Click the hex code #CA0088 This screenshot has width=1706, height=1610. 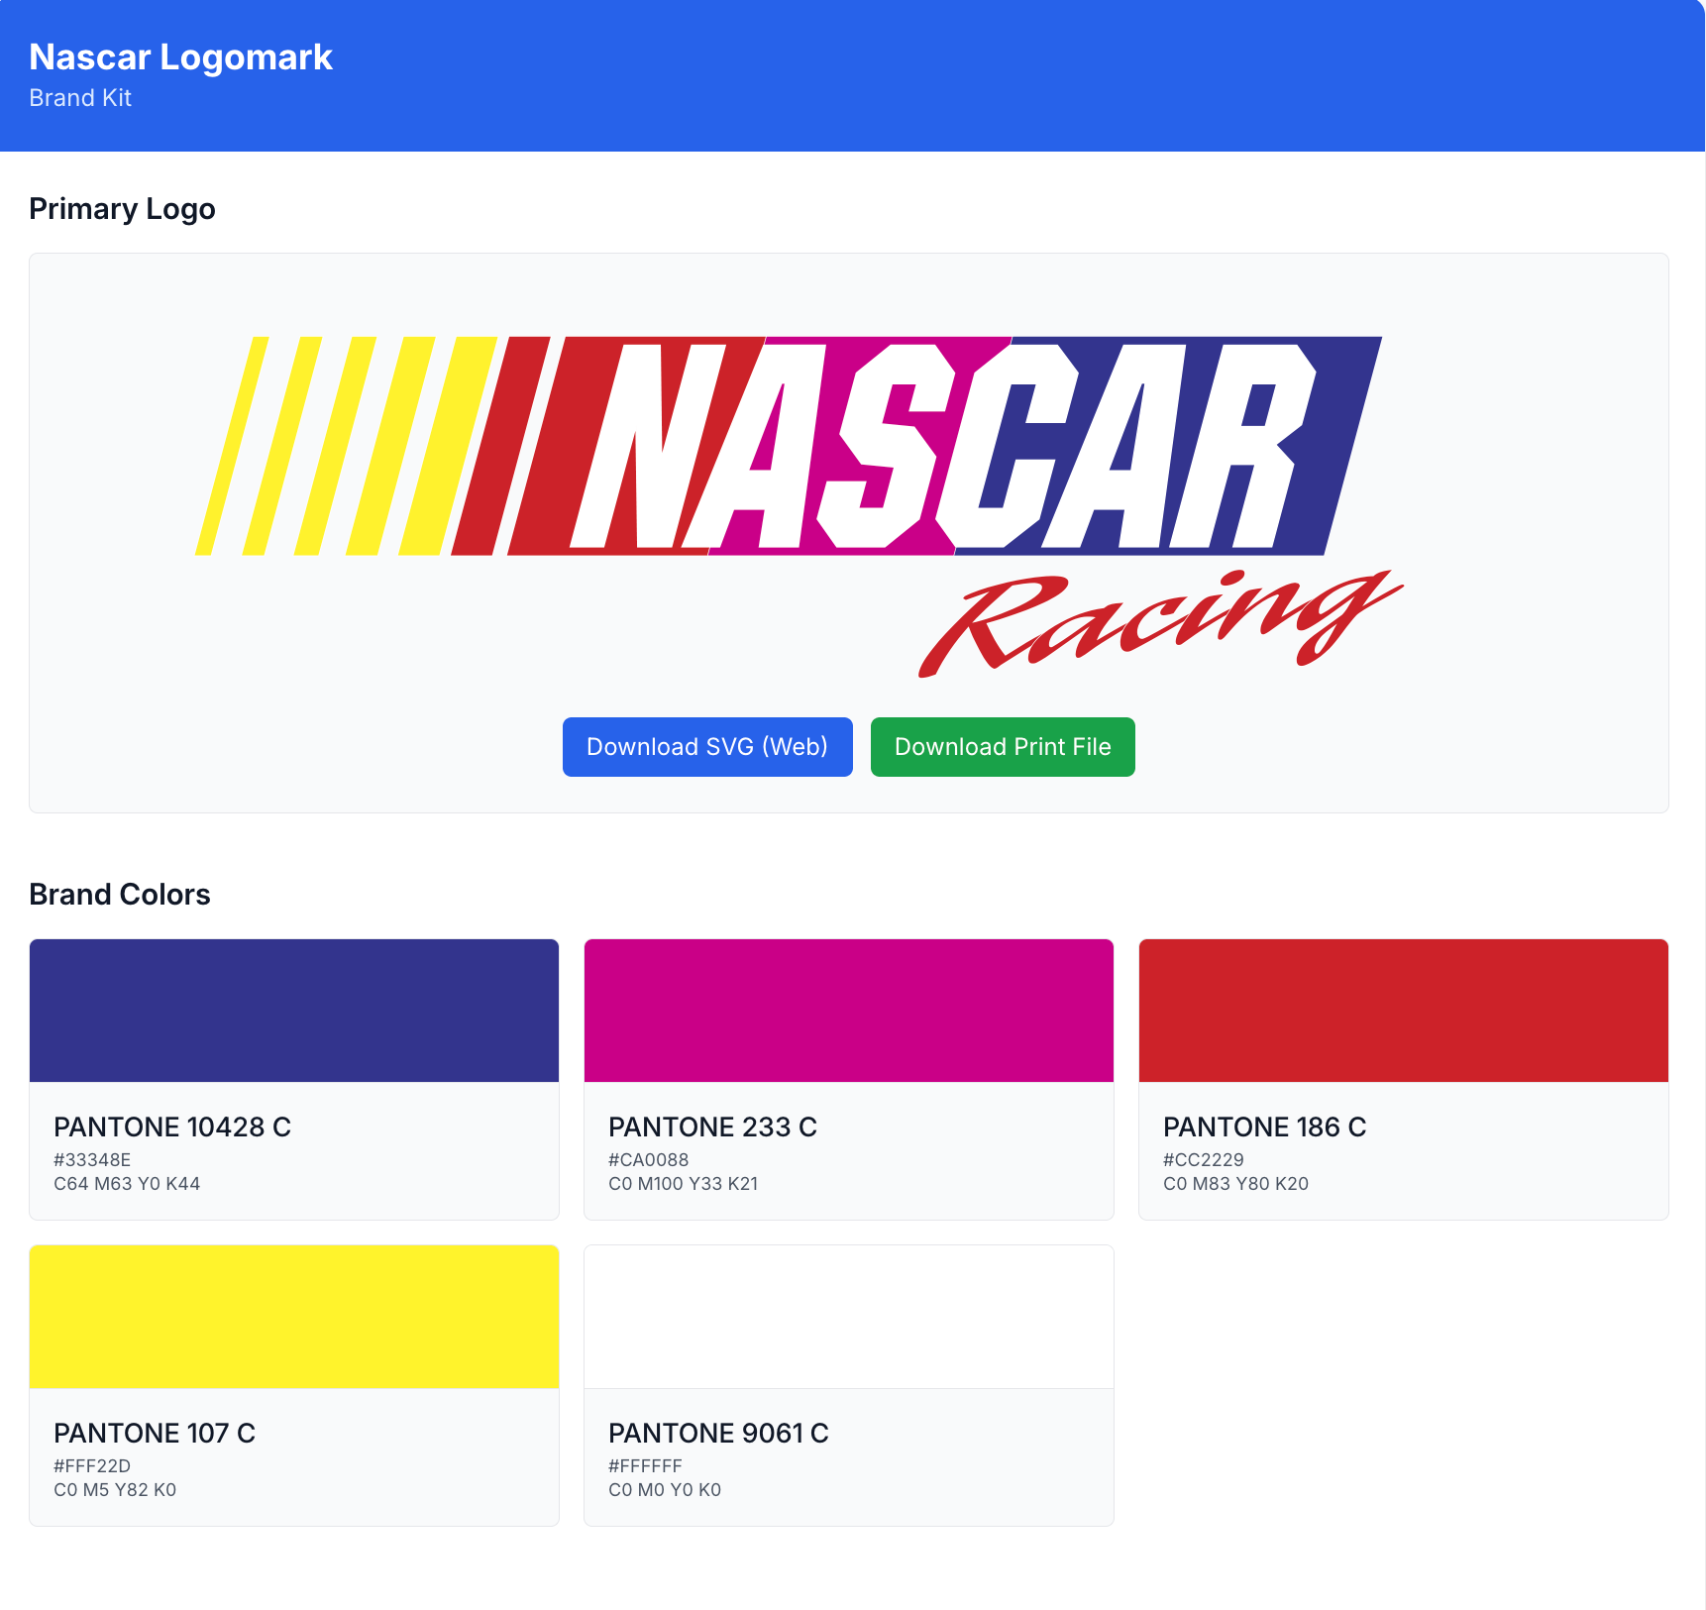(x=648, y=1160)
